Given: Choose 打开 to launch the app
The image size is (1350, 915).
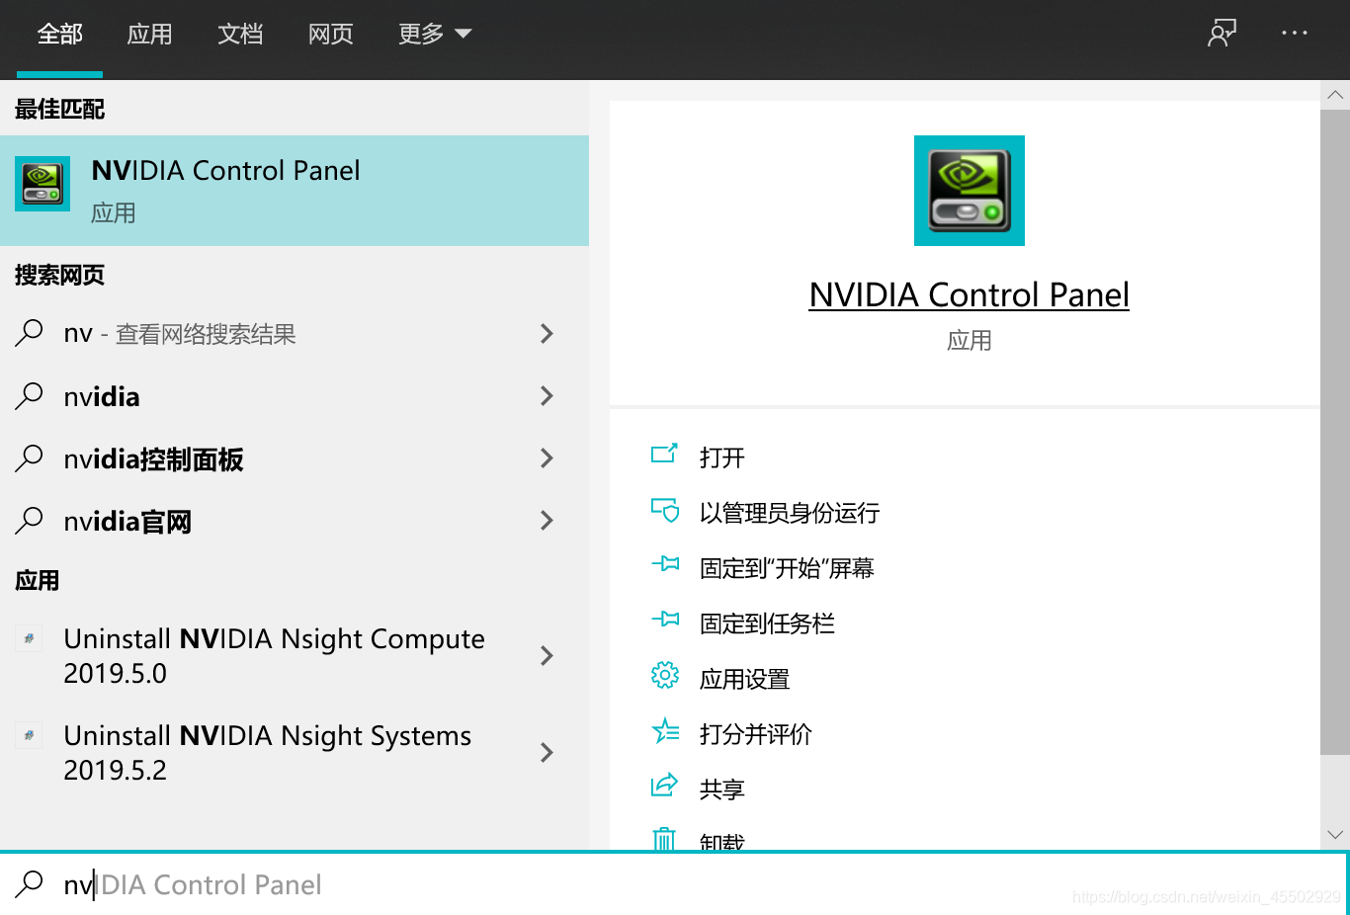Looking at the screenshot, I should click(x=722, y=457).
